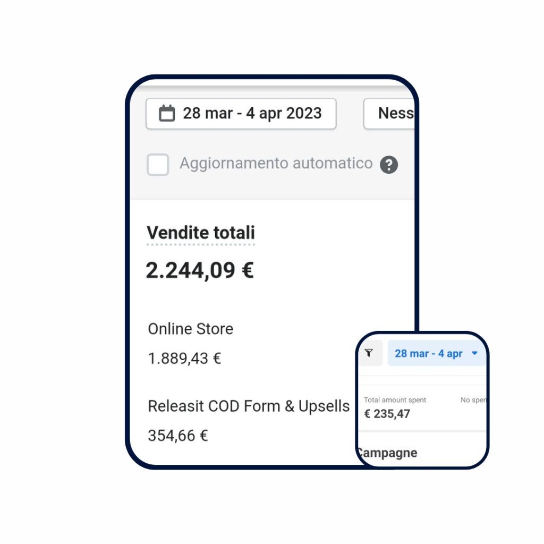Click the Vendite totali heading
Viewport: 544px width, 544px height.
pyautogui.click(x=201, y=233)
